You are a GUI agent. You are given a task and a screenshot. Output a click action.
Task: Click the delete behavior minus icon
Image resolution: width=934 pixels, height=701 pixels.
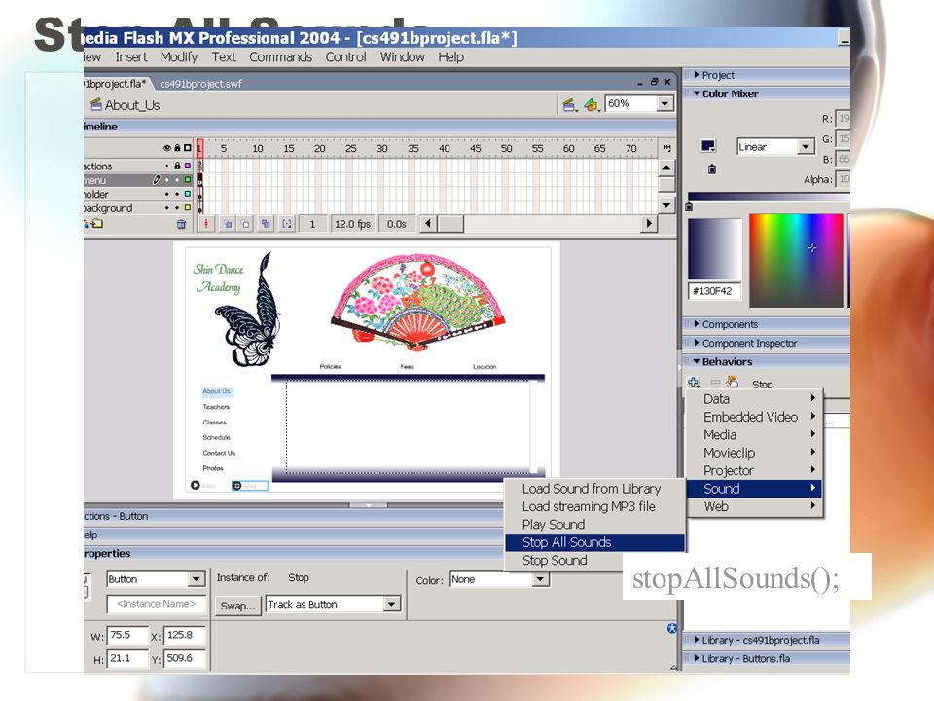point(715,382)
